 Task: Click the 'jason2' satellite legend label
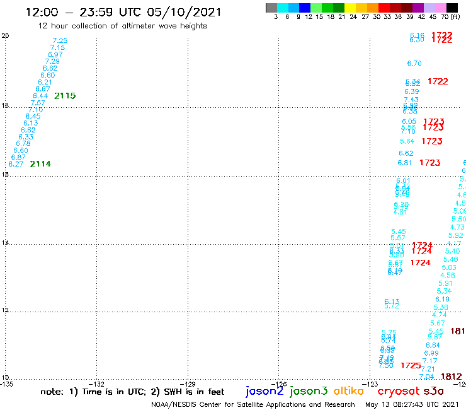point(264,391)
